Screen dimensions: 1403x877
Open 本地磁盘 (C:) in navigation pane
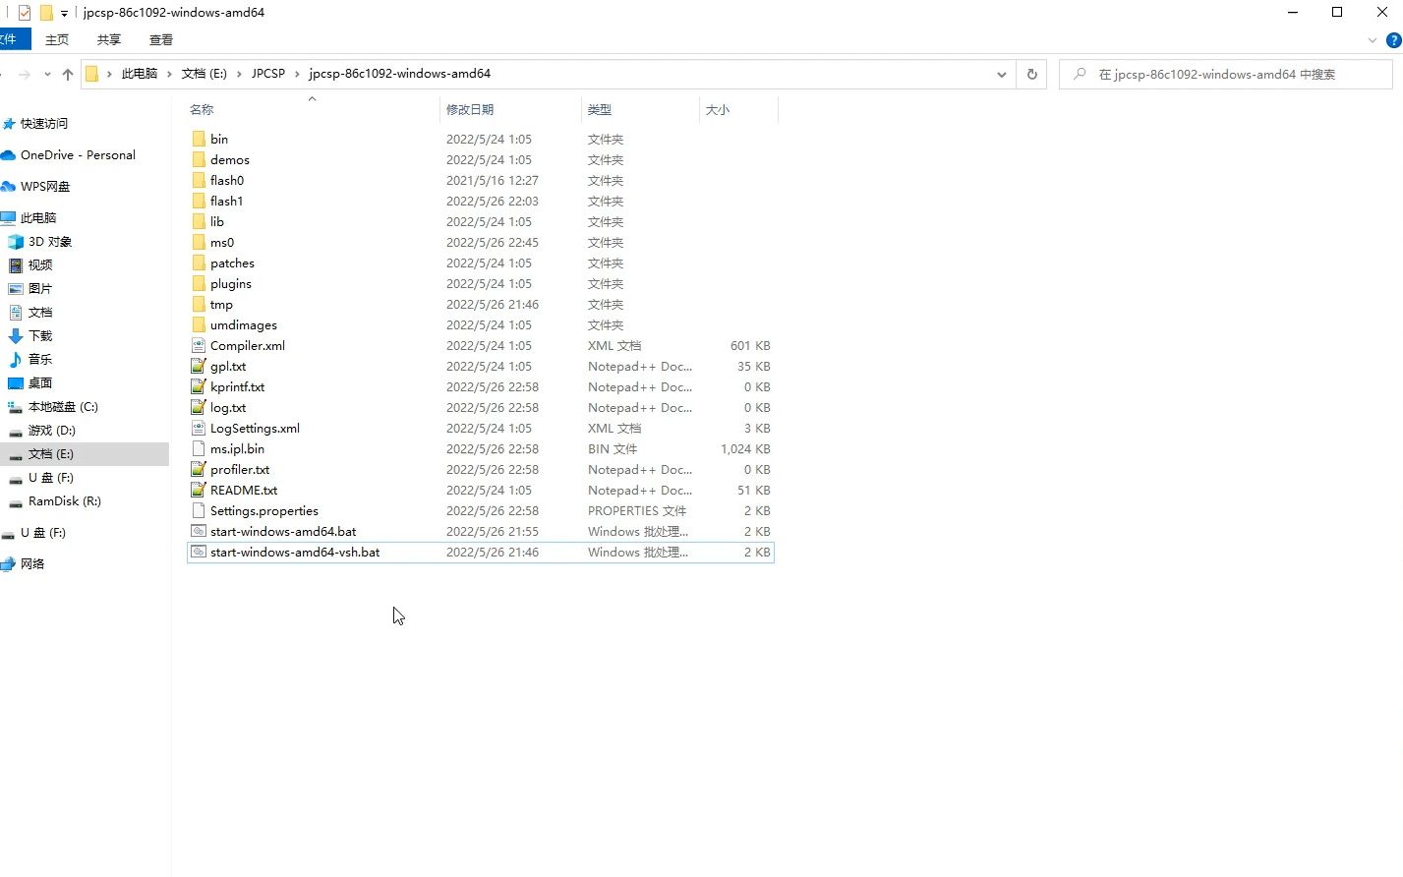[x=63, y=406]
